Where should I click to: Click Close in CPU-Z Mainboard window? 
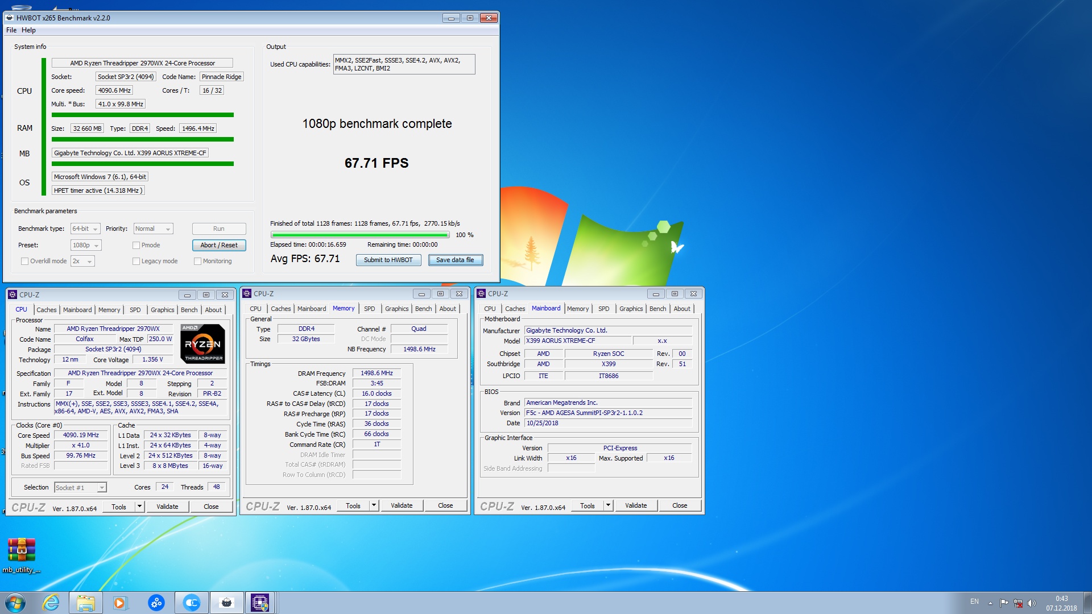click(680, 505)
